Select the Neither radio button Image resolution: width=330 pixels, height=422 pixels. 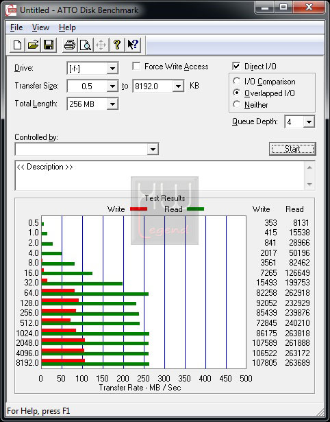pyautogui.click(x=237, y=104)
